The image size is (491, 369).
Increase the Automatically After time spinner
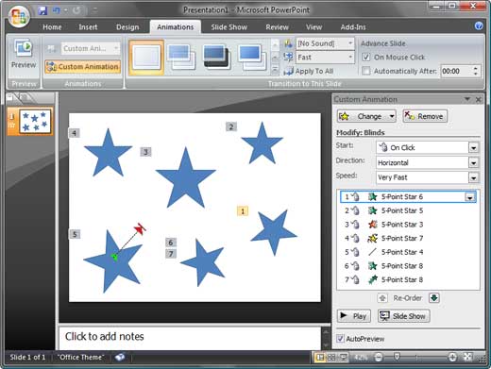pos(476,68)
